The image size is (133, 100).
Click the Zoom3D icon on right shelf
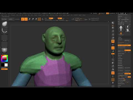tap(113, 66)
